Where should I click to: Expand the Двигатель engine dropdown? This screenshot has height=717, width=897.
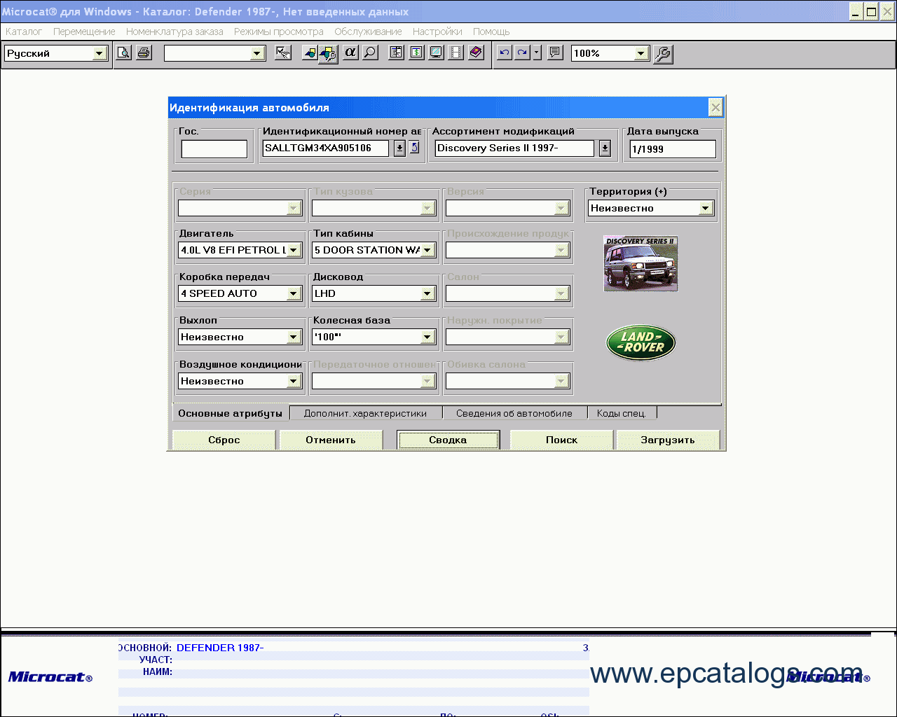(294, 250)
